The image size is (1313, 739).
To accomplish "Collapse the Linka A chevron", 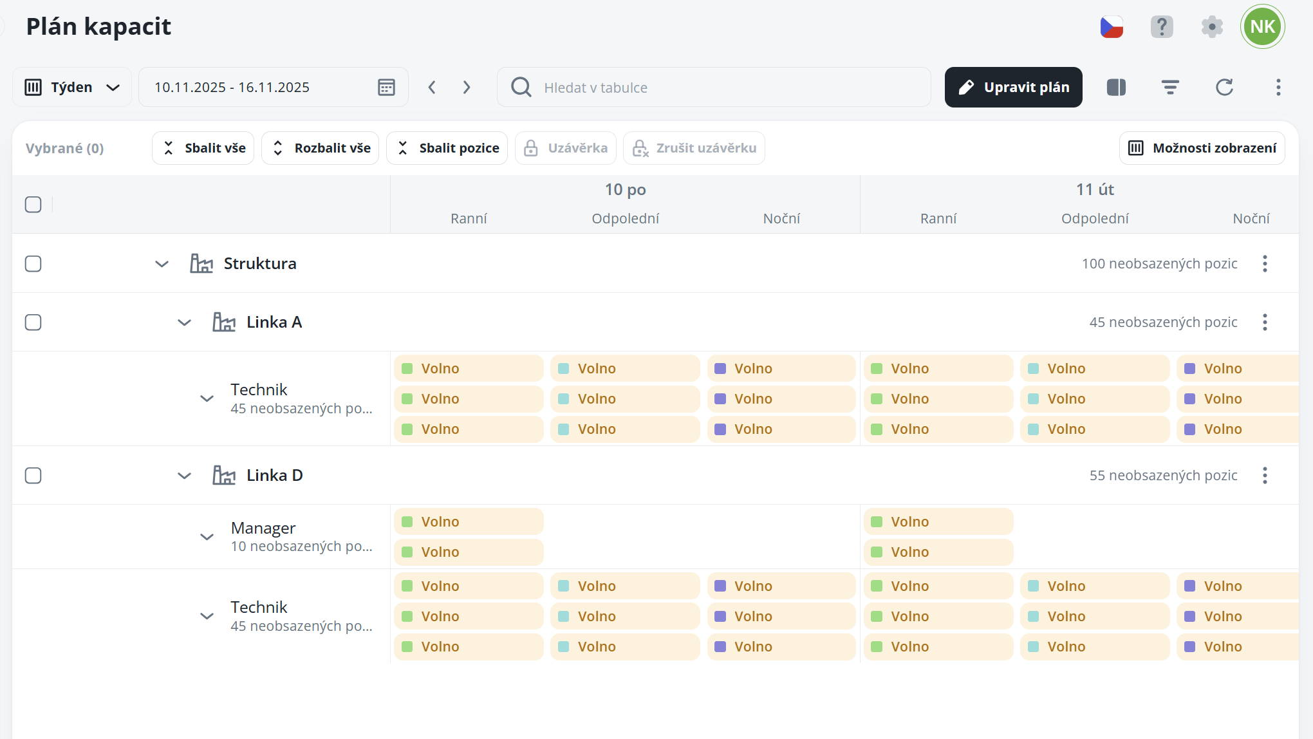I will click(184, 323).
